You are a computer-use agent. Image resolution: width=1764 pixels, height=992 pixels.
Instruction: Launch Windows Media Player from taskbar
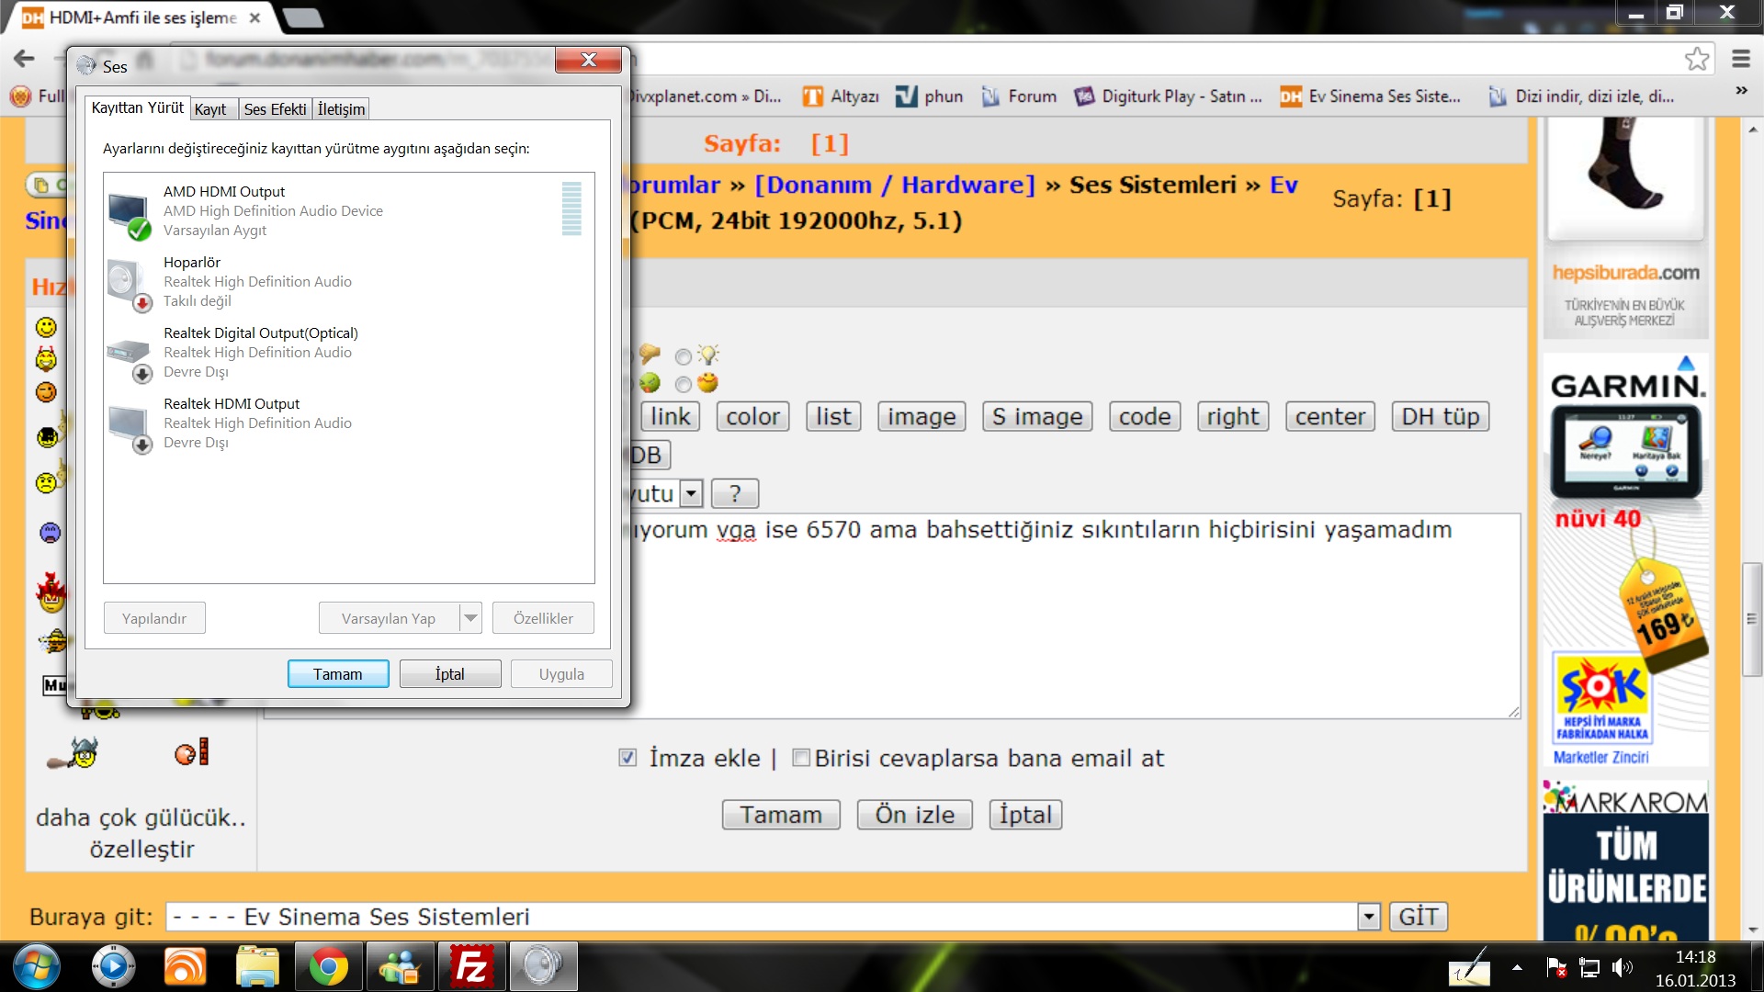(113, 966)
